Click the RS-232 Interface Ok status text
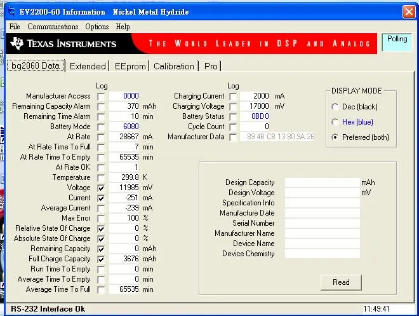Screen dimensions: 419x316 pos(48,309)
